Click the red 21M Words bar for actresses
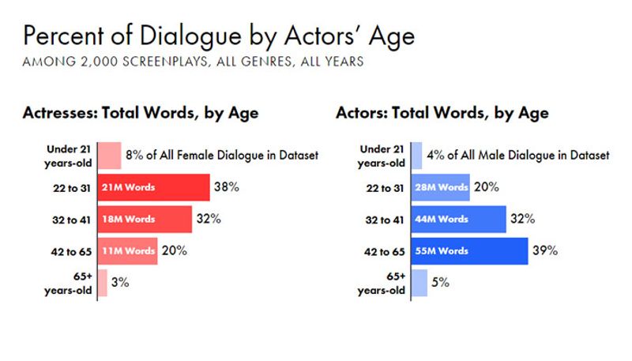The height and width of the screenshot is (361, 632). click(154, 188)
